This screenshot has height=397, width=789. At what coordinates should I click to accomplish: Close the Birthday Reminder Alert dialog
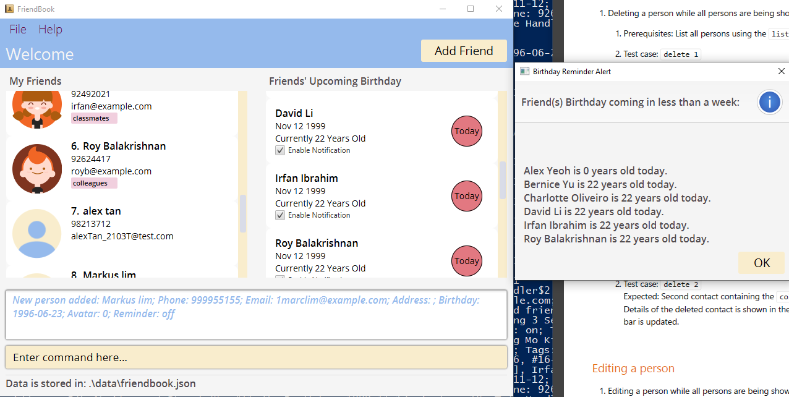point(781,71)
